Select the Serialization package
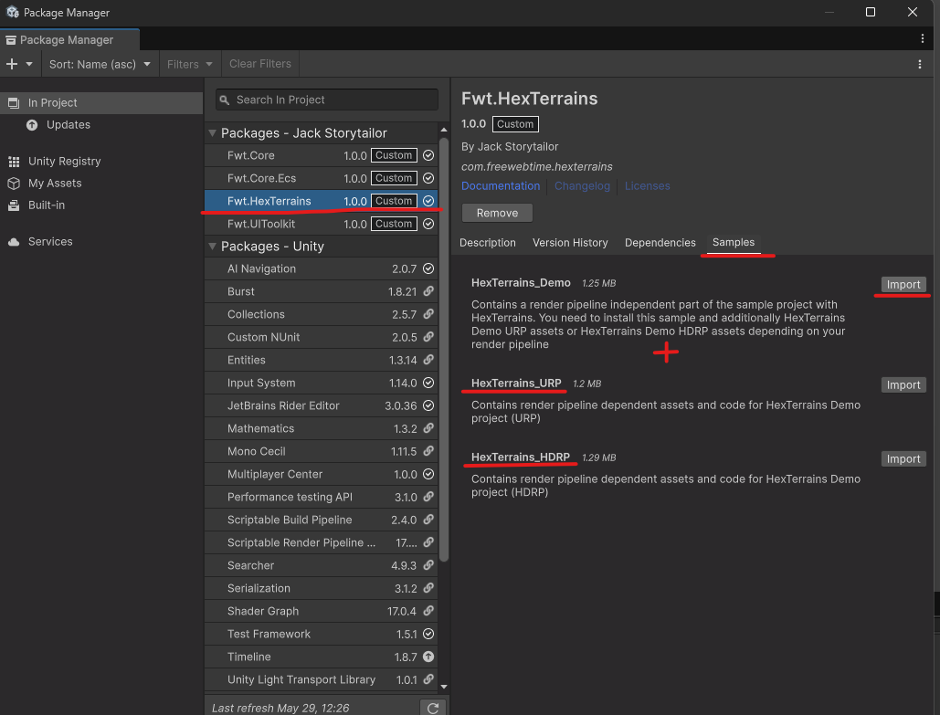The width and height of the screenshot is (940, 715). (x=321, y=588)
